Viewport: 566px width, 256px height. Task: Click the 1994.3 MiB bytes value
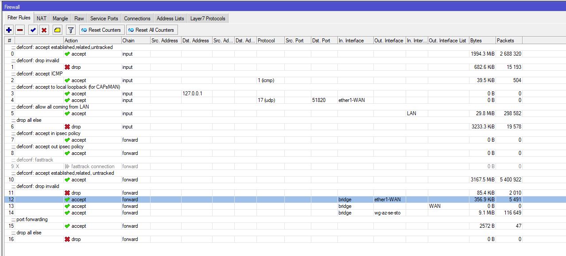(x=482, y=54)
